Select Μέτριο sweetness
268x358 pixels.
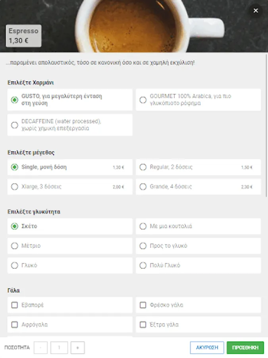[x=15, y=246]
